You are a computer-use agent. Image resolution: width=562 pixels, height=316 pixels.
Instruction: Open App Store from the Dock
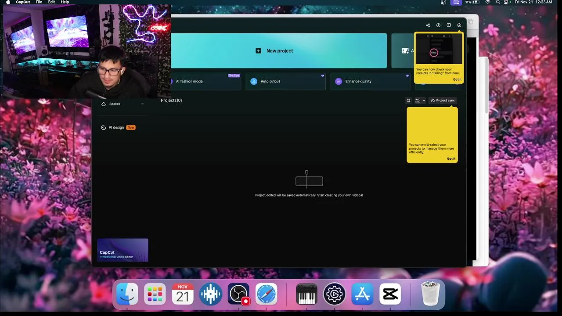[x=363, y=294]
